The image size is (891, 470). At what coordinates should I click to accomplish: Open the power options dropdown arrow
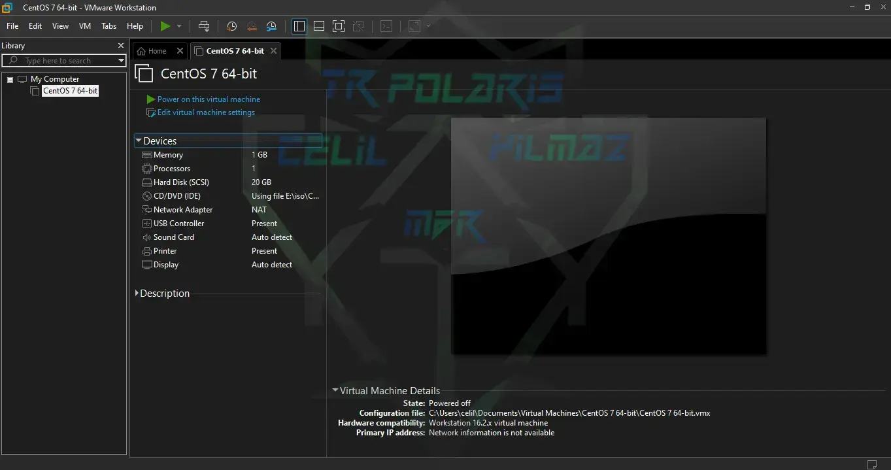[x=179, y=26]
